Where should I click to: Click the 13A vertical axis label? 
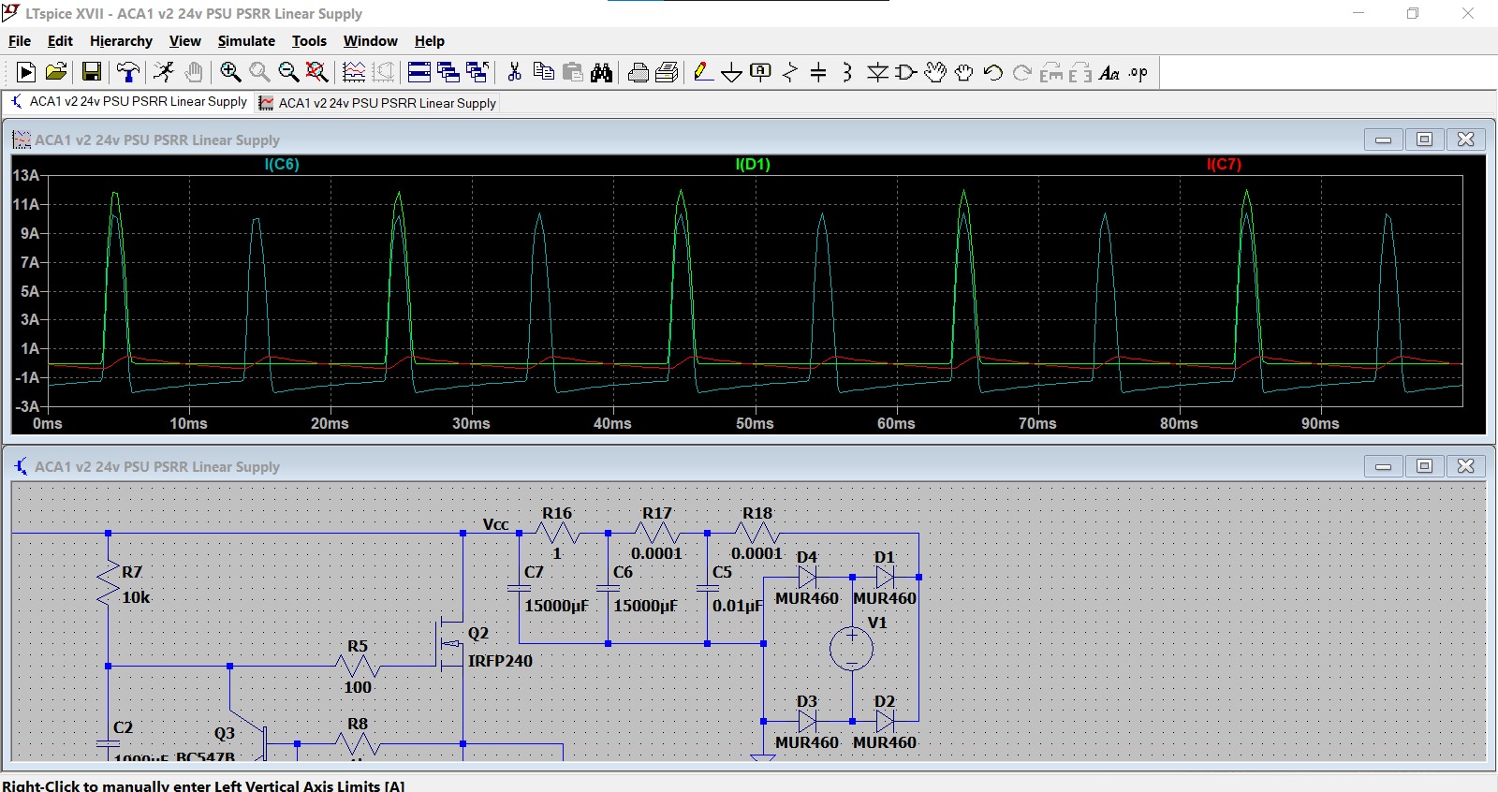pos(25,175)
